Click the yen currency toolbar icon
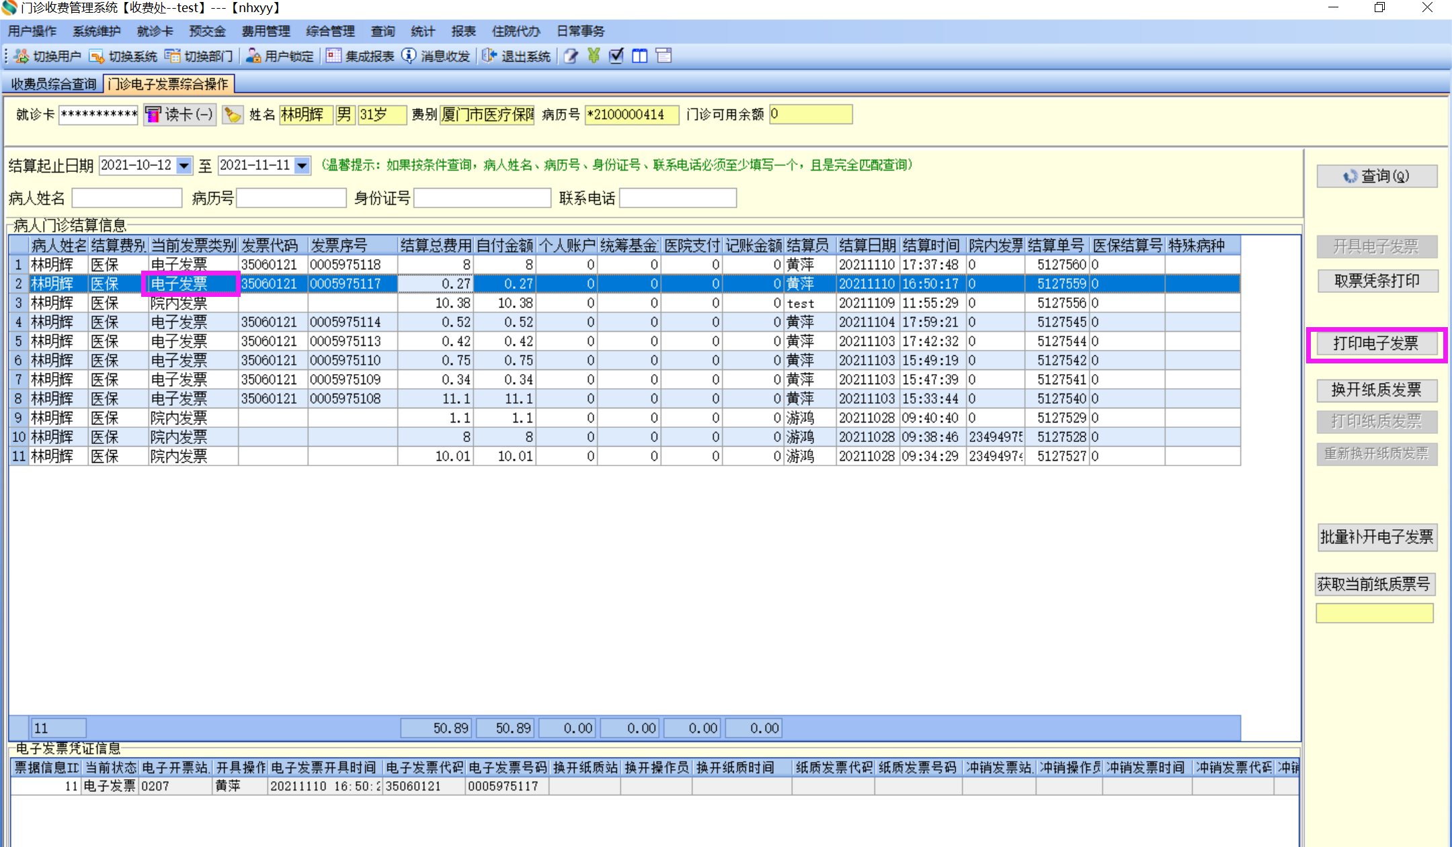Viewport: 1452px width, 847px height. point(593,56)
